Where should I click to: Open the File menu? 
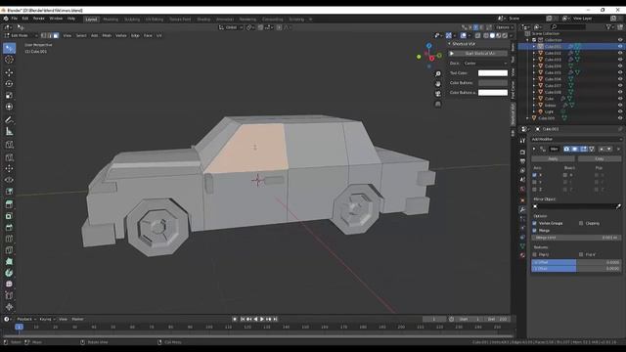pos(15,19)
